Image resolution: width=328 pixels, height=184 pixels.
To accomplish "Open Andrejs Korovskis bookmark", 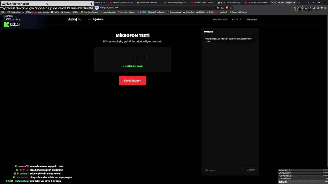I will [108, 12].
